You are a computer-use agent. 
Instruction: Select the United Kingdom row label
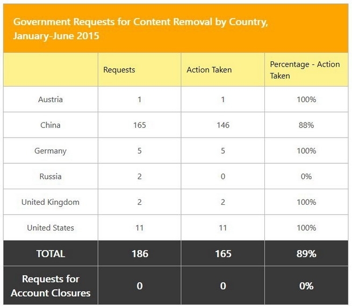(51, 202)
